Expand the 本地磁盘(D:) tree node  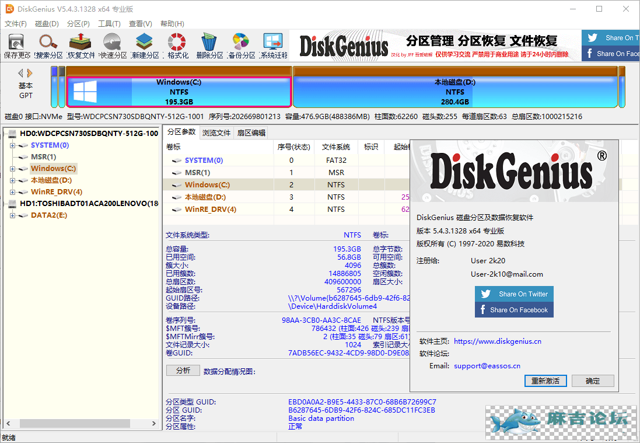pos(12,180)
